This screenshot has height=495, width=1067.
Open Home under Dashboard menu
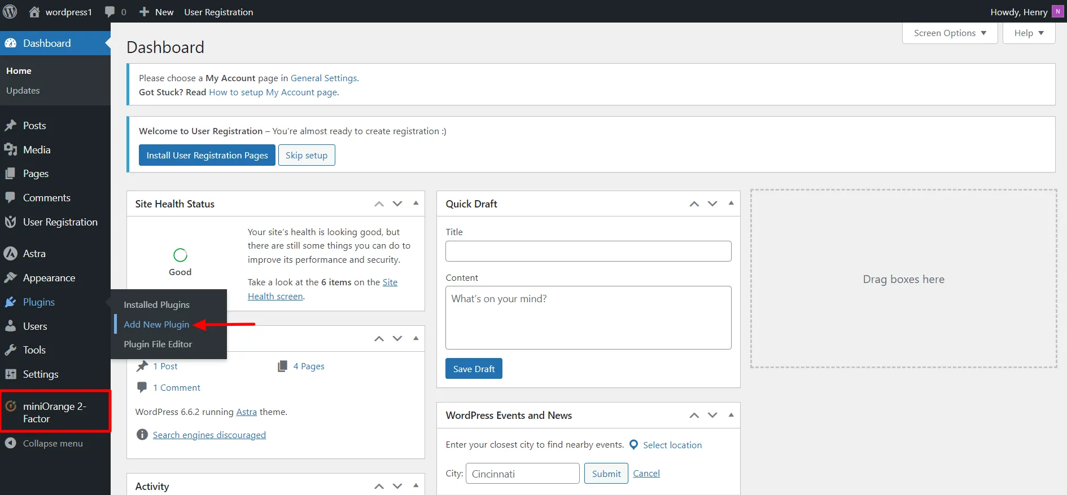coord(19,71)
